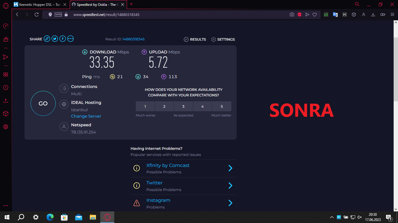Bookmark page with the heart icon
398x223 pixels.
[315, 15]
